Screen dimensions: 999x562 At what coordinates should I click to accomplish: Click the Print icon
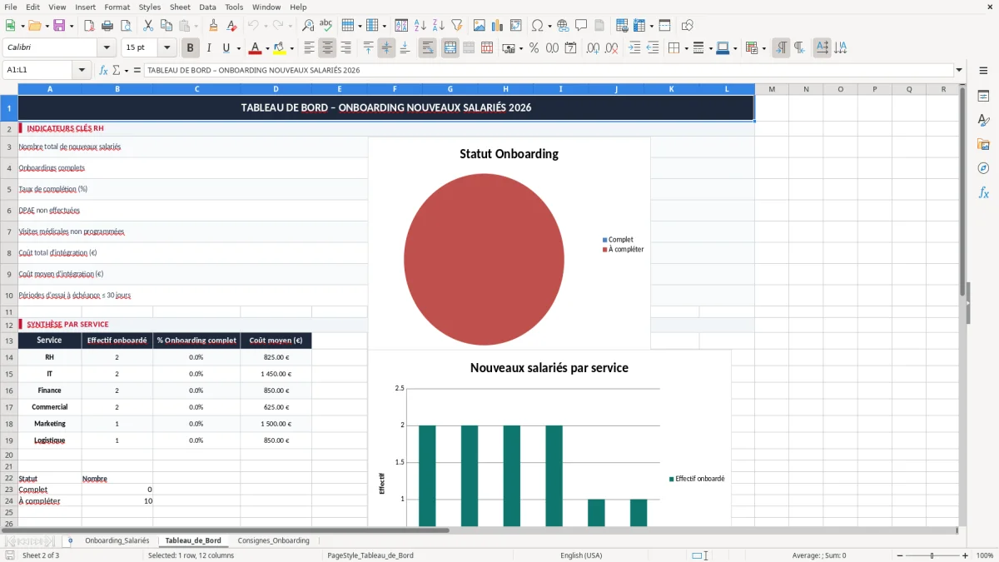tap(107, 26)
